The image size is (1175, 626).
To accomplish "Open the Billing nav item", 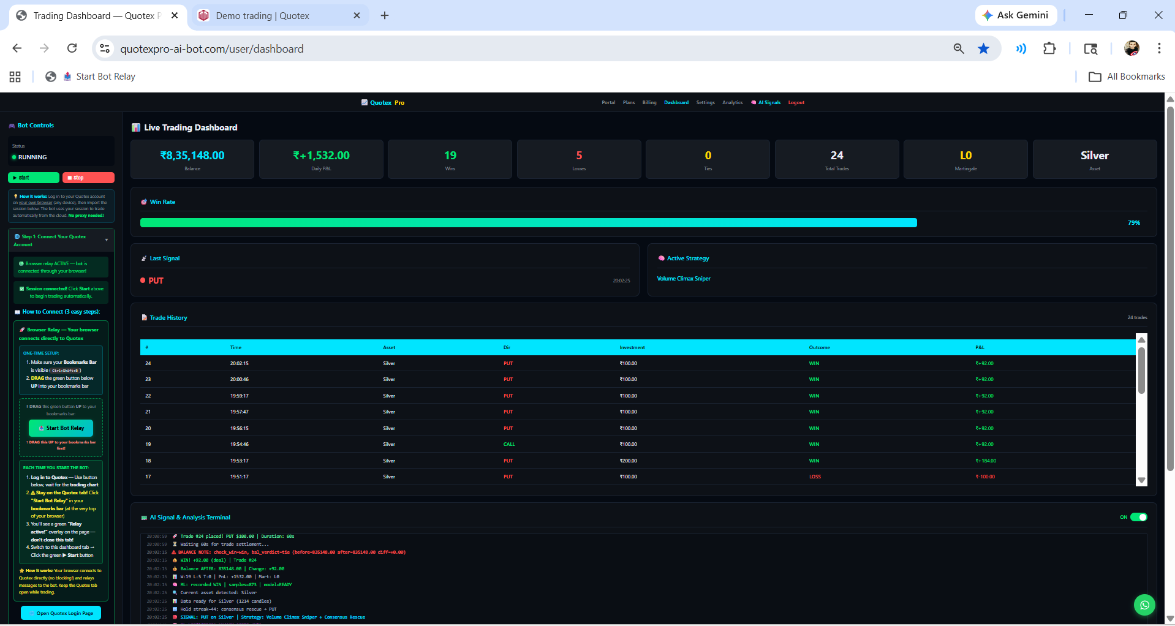I will pyautogui.click(x=649, y=102).
